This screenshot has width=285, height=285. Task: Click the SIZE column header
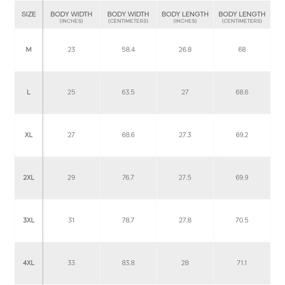tap(28, 14)
